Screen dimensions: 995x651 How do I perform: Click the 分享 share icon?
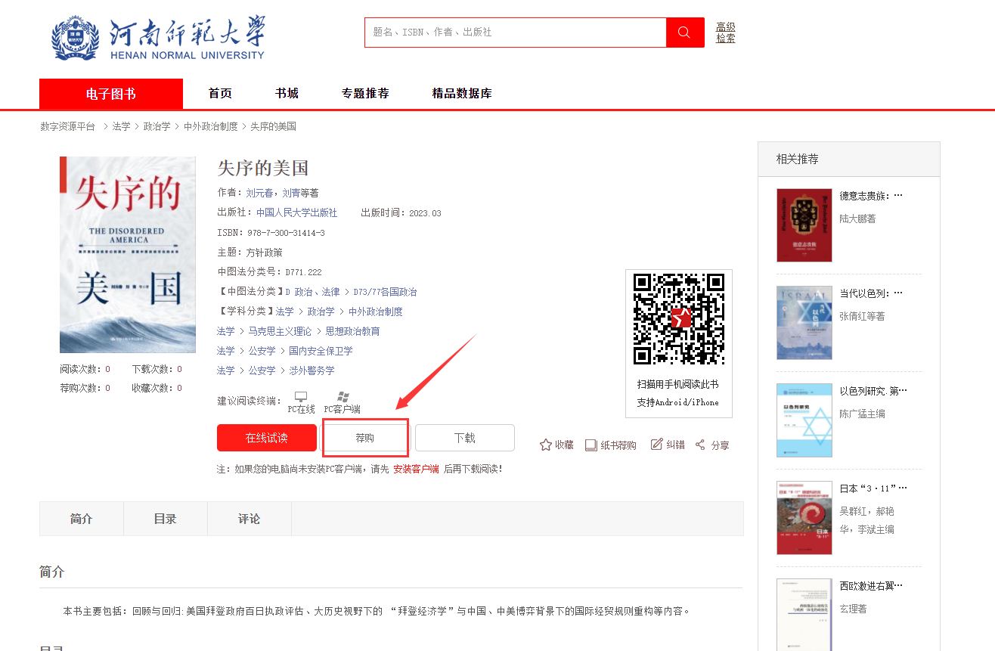[x=700, y=445]
